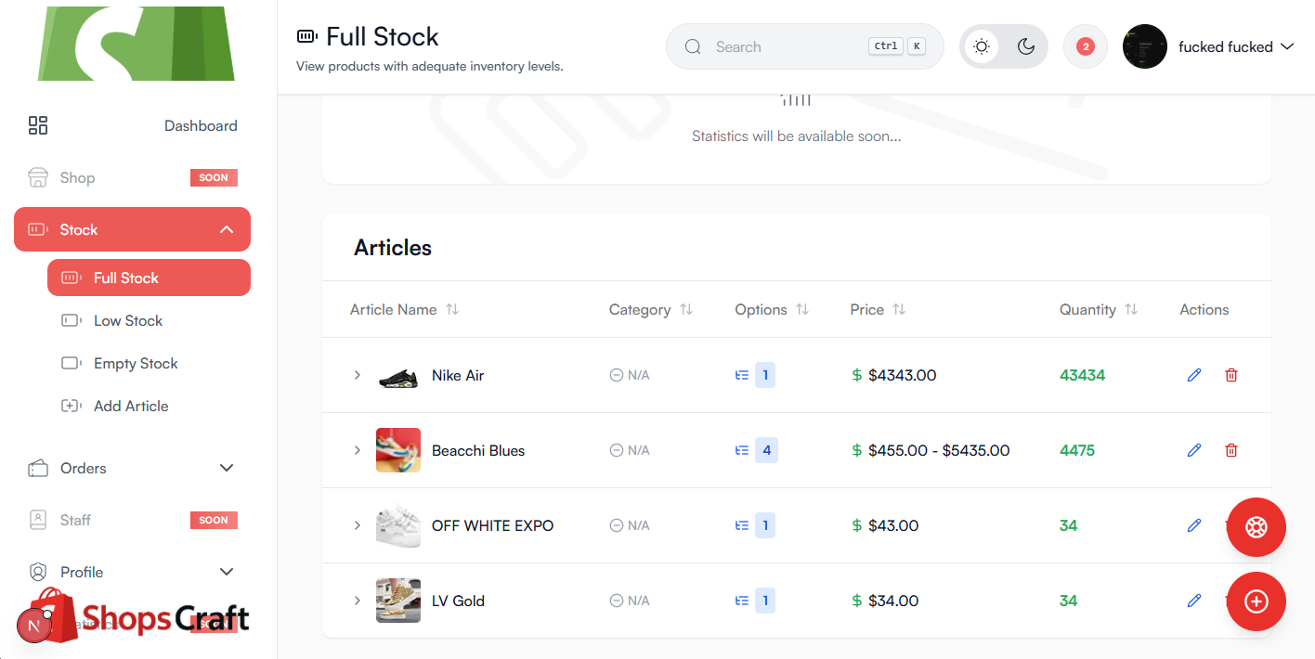The height and width of the screenshot is (659, 1315).
Task: Select the LV Gold article name
Action: point(458,601)
